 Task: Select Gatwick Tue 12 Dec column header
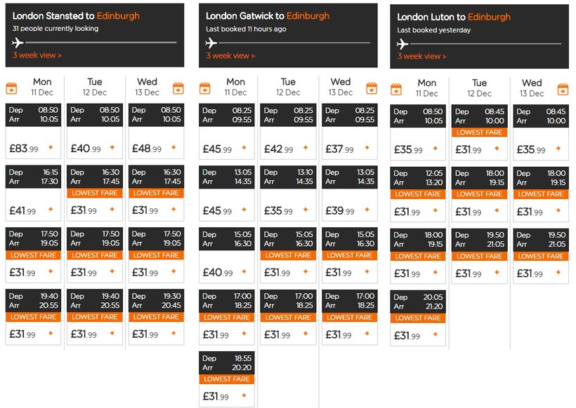[289, 87]
